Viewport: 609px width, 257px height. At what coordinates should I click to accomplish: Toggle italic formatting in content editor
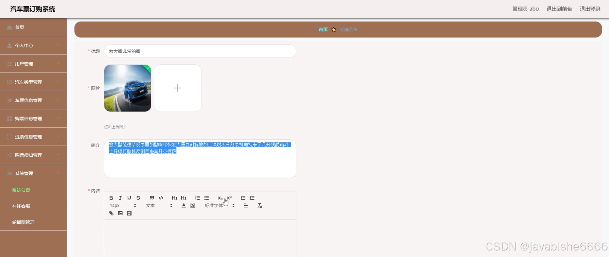(120, 198)
